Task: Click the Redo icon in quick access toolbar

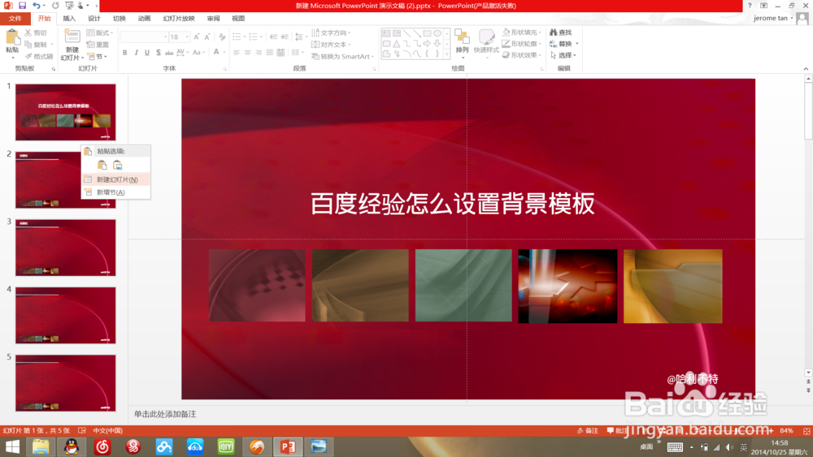Action: [55, 6]
